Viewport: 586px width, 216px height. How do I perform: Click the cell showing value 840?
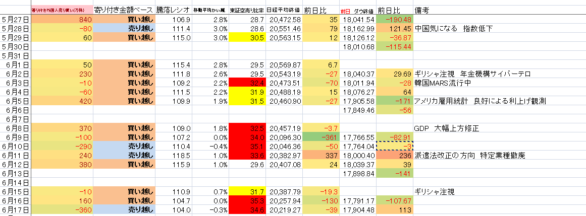coord(62,19)
